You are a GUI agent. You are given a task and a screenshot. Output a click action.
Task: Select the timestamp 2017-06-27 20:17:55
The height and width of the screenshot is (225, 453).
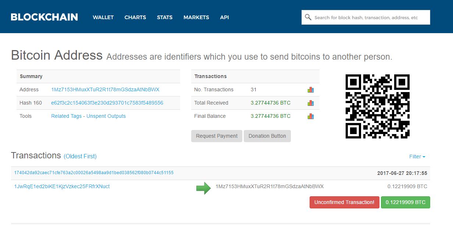coord(402,173)
